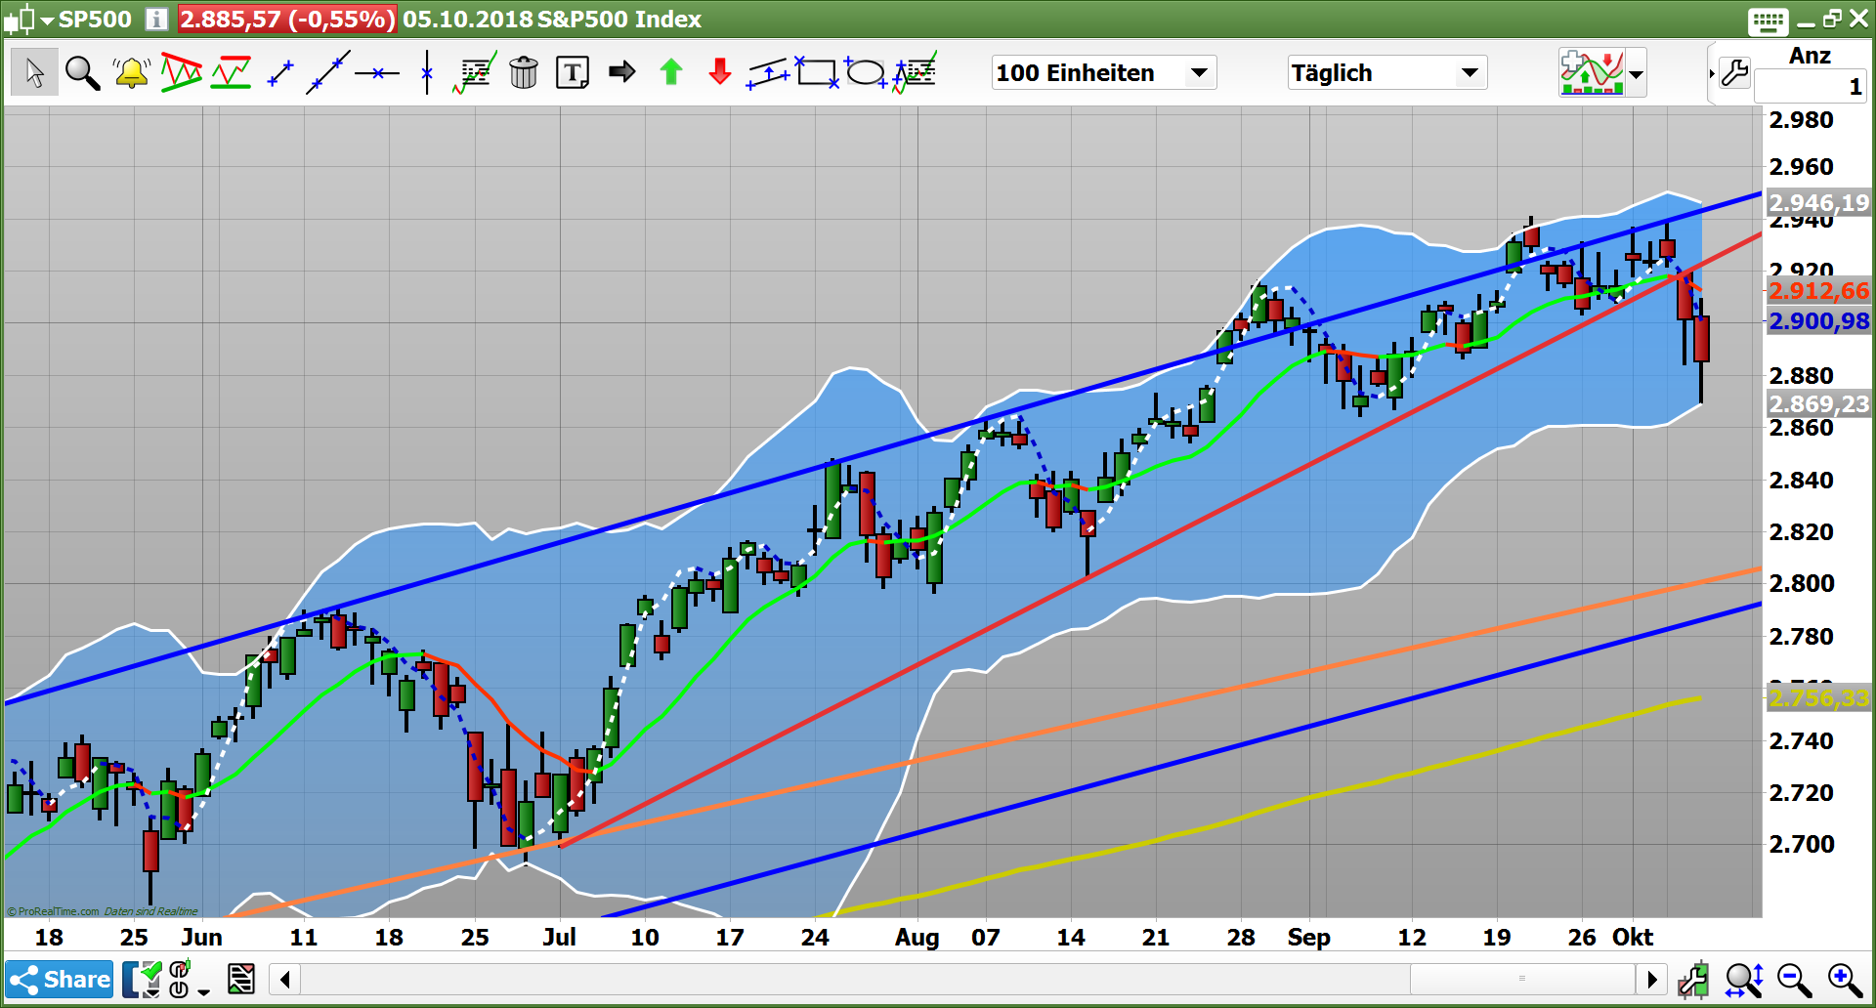Open the Fibonacci retracement tool
Image resolution: width=1876 pixels, height=1008 pixels.
click(x=475, y=72)
